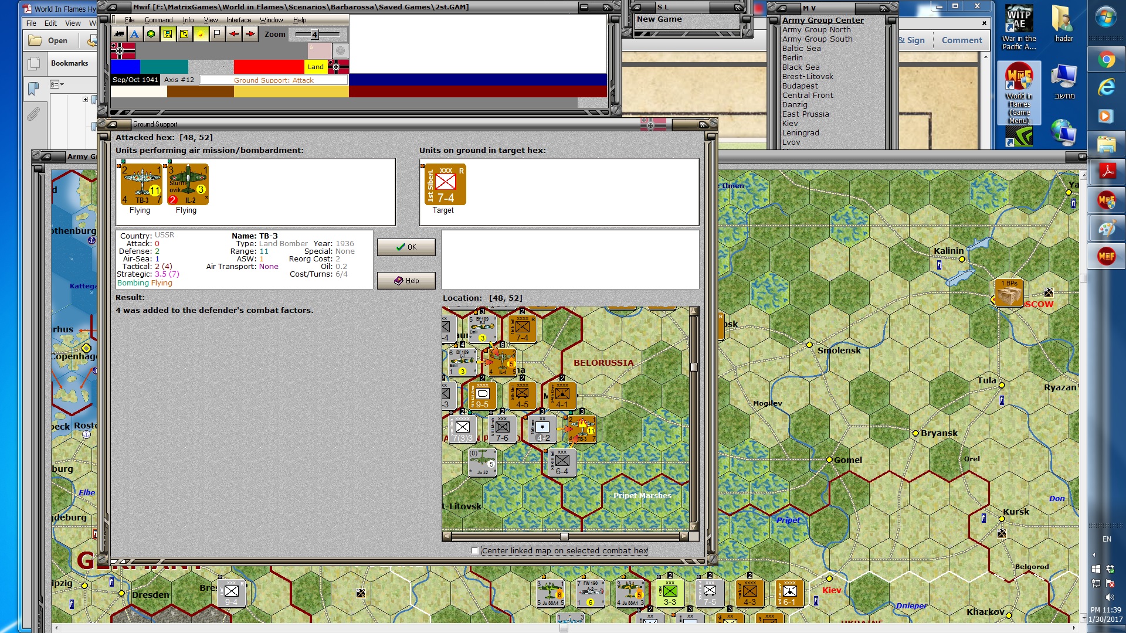Select Central Front in map views list
Image resolution: width=1126 pixels, height=633 pixels.
pos(808,96)
